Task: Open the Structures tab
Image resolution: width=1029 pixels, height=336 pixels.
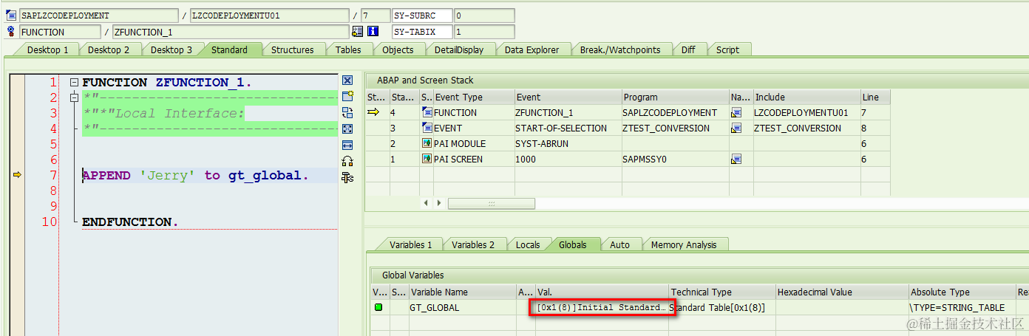Action: pyautogui.click(x=292, y=49)
